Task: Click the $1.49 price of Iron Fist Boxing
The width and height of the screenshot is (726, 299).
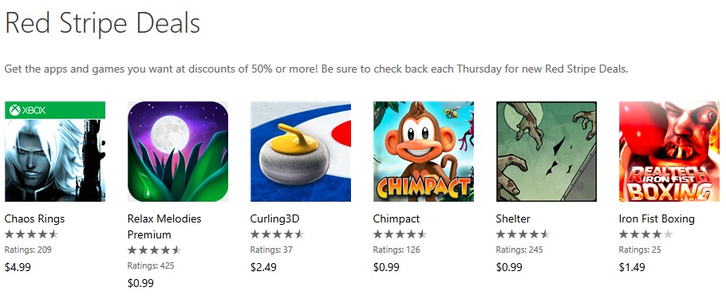Action: coord(632,268)
